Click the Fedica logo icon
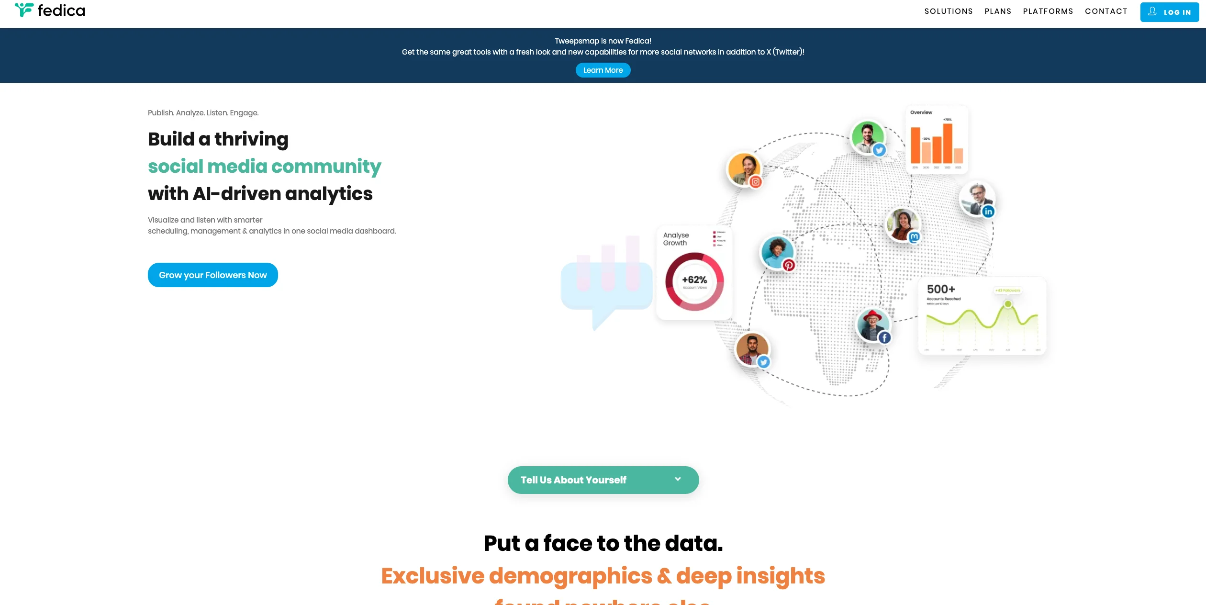The width and height of the screenshot is (1206, 605). (x=24, y=10)
